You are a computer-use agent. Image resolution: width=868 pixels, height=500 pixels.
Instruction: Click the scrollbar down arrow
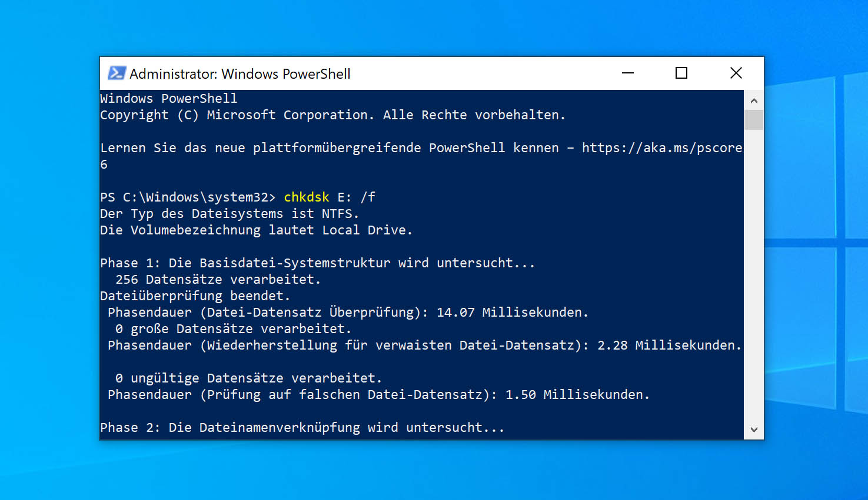pyautogui.click(x=754, y=429)
